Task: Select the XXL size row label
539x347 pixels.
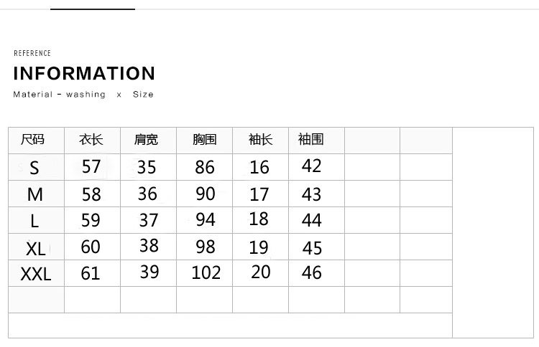Action: (x=36, y=273)
